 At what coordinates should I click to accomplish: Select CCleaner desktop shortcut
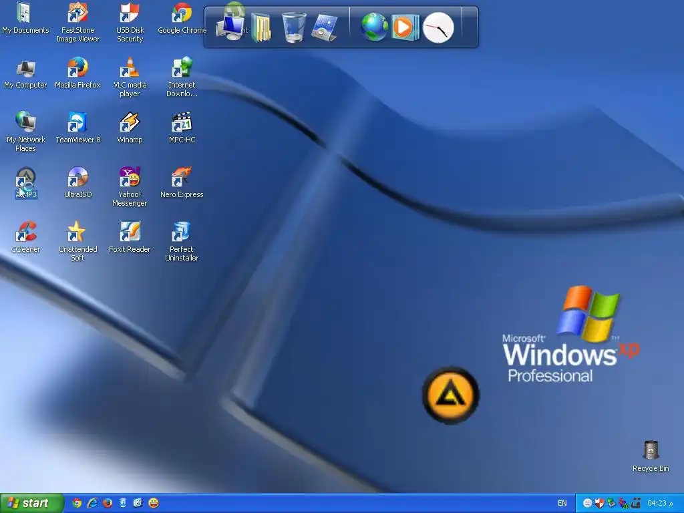click(25, 238)
